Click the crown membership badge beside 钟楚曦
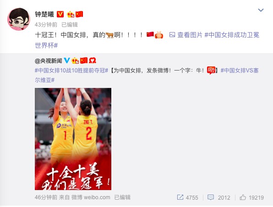Viewport: 273px width, 207px height. pos(71,14)
